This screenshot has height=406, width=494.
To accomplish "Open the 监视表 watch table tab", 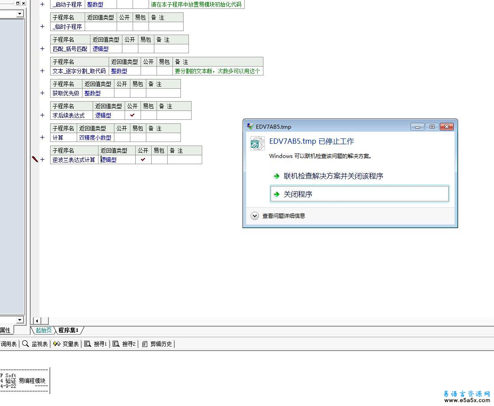I will (35, 344).
